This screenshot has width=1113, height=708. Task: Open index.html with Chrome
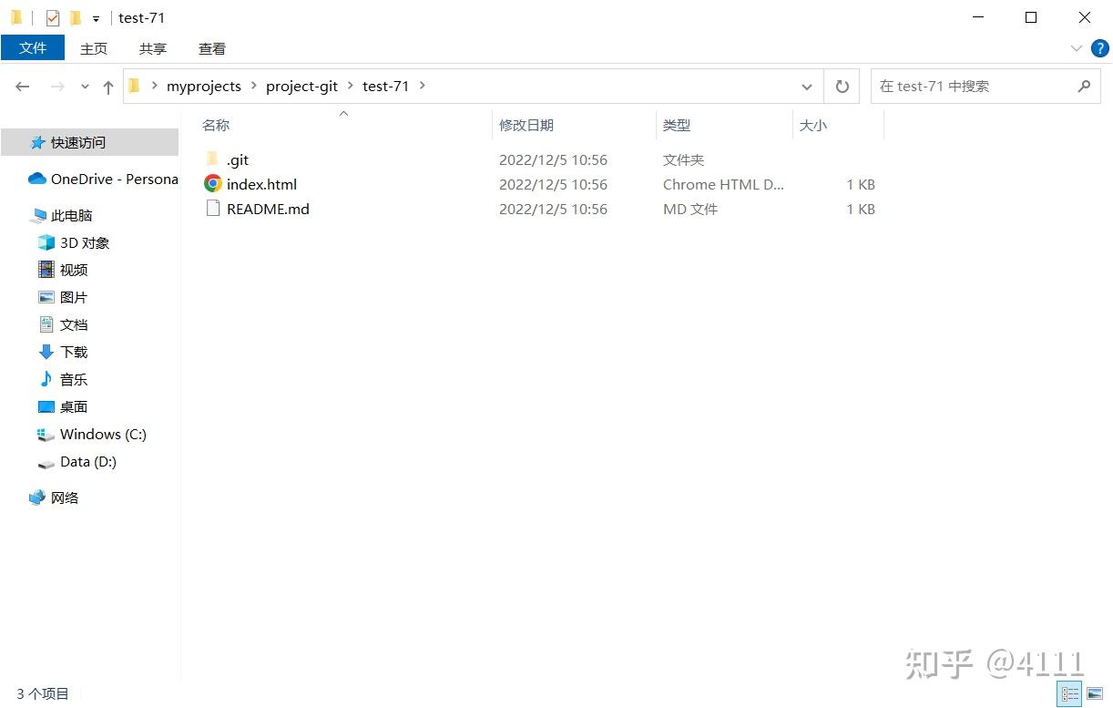click(261, 184)
